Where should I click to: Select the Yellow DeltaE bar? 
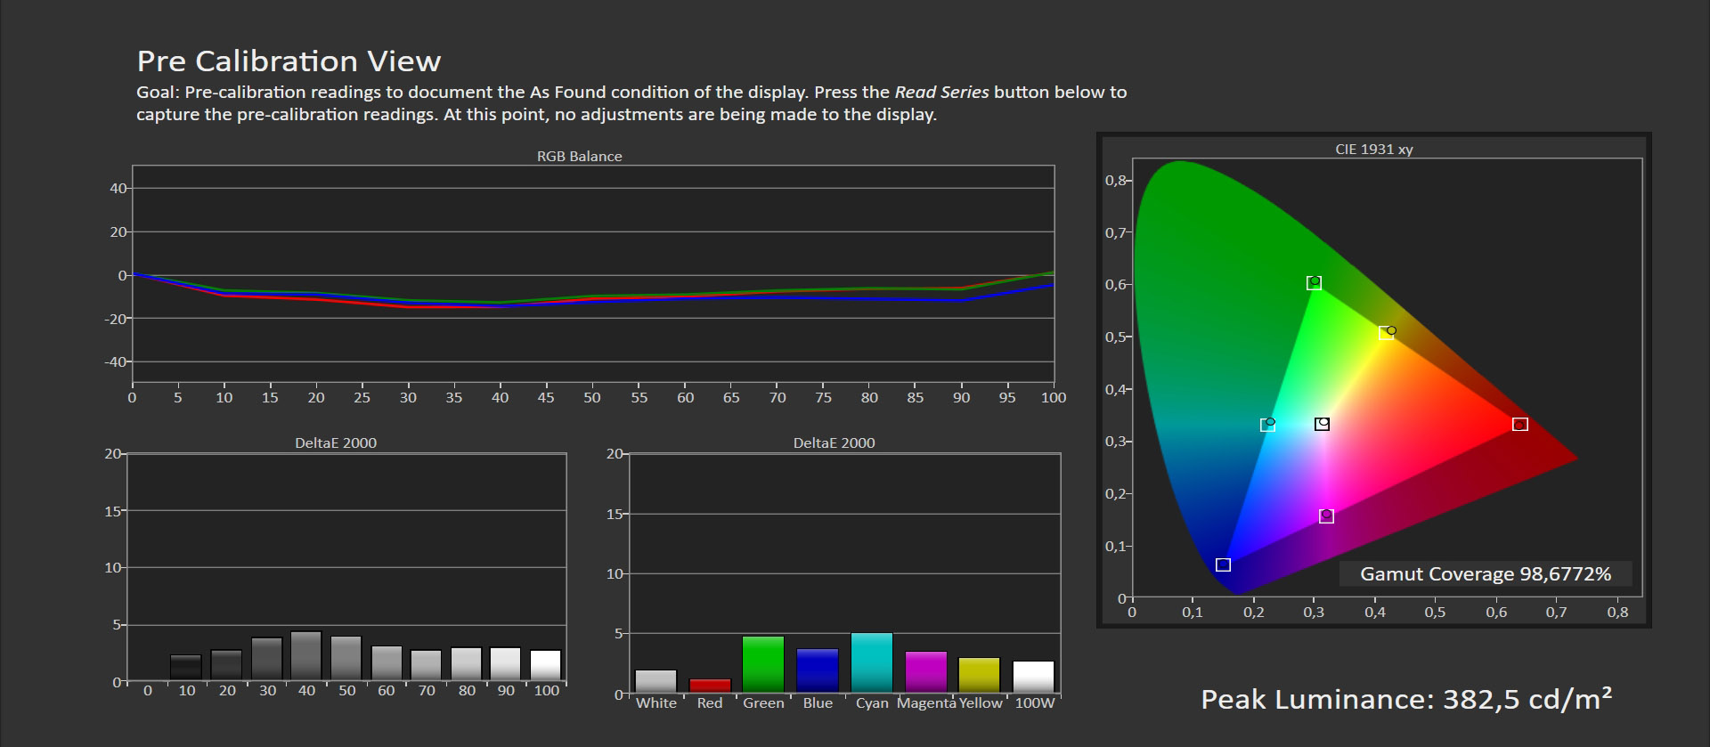pos(980,675)
